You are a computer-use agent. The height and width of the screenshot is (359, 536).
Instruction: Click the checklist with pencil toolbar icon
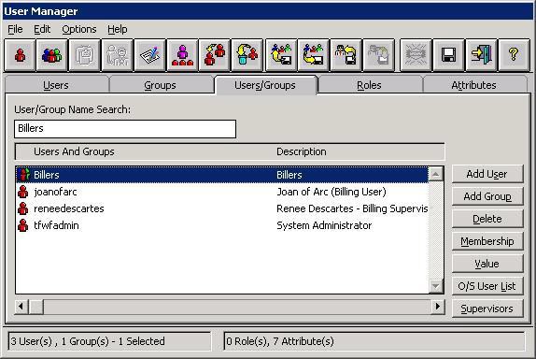point(149,55)
